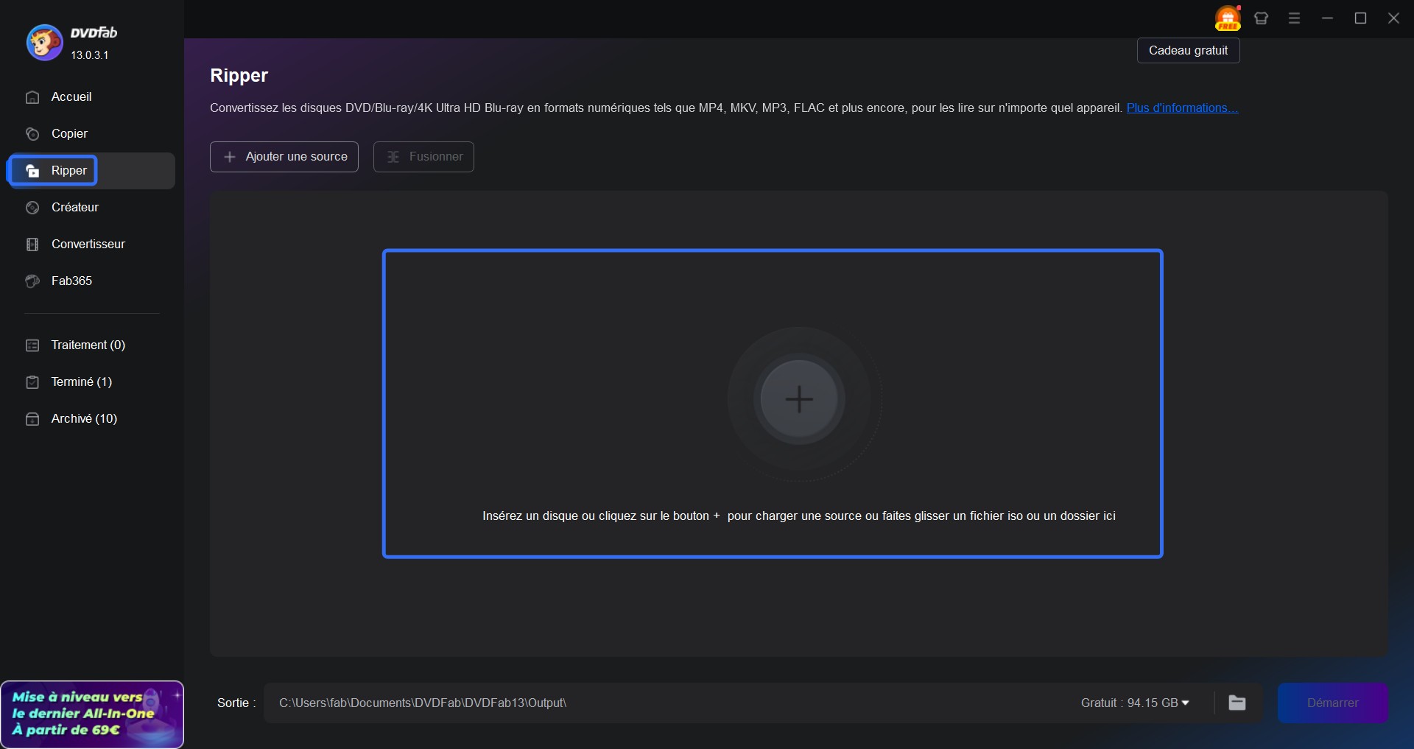This screenshot has width=1414, height=749.
Task: Expand the Gratuit 94.15 GB dropdown
Action: [x=1135, y=703]
